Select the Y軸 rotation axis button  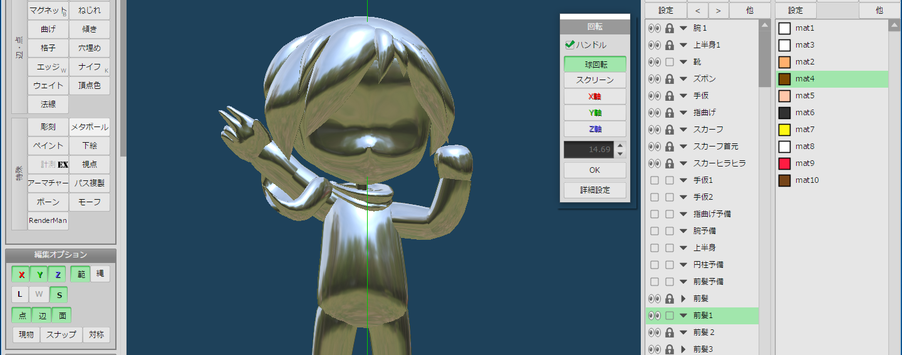[594, 113]
